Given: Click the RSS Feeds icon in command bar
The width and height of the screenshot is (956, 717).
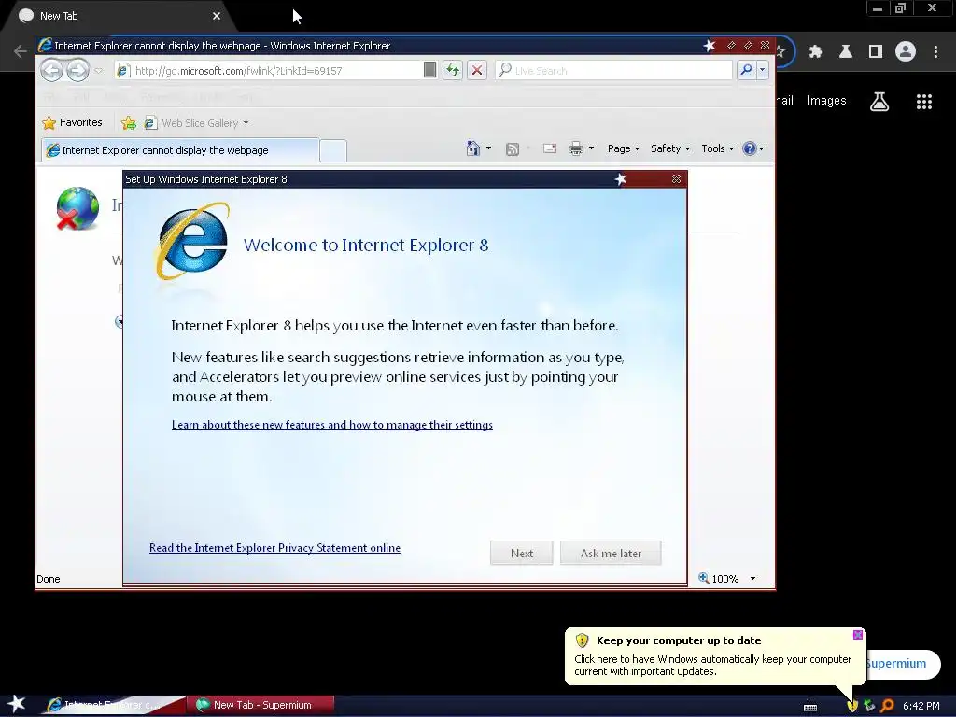Looking at the screenshot, I should click(513, 148).
